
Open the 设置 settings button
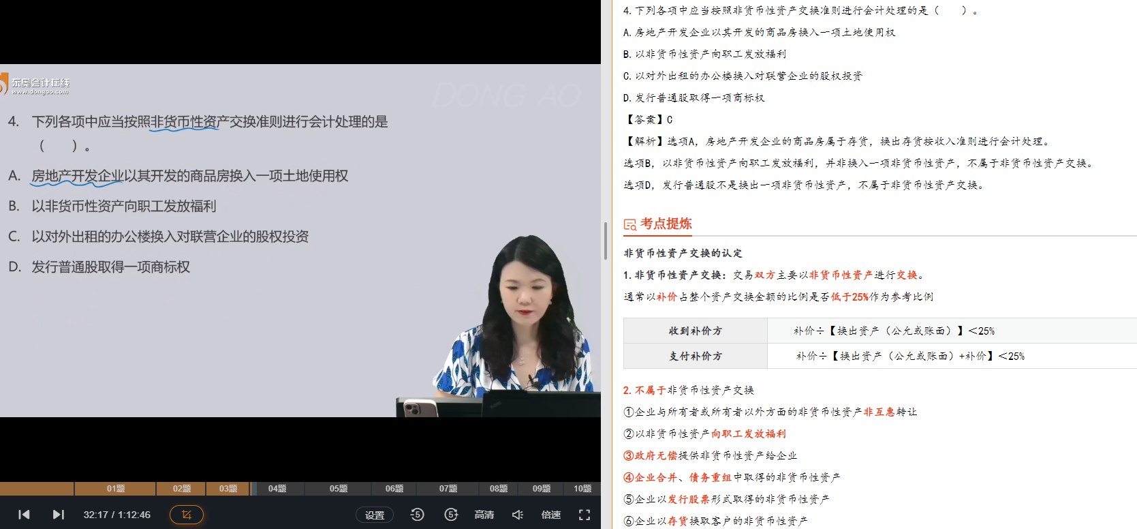point(375,515)
